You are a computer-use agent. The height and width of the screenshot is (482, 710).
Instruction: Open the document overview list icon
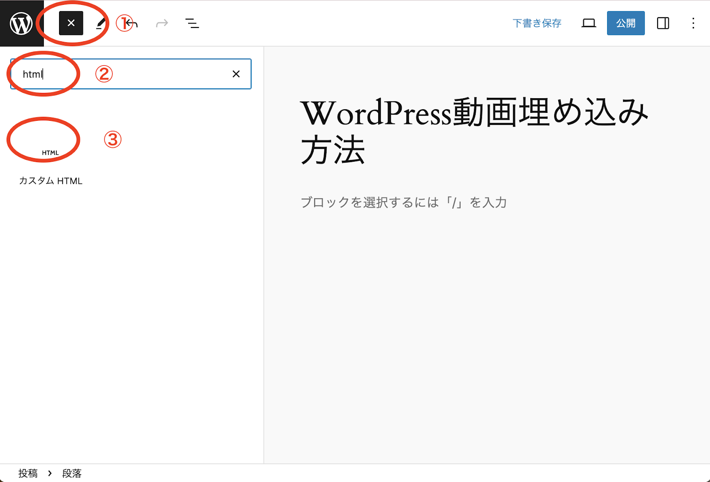tap(192, 23)
